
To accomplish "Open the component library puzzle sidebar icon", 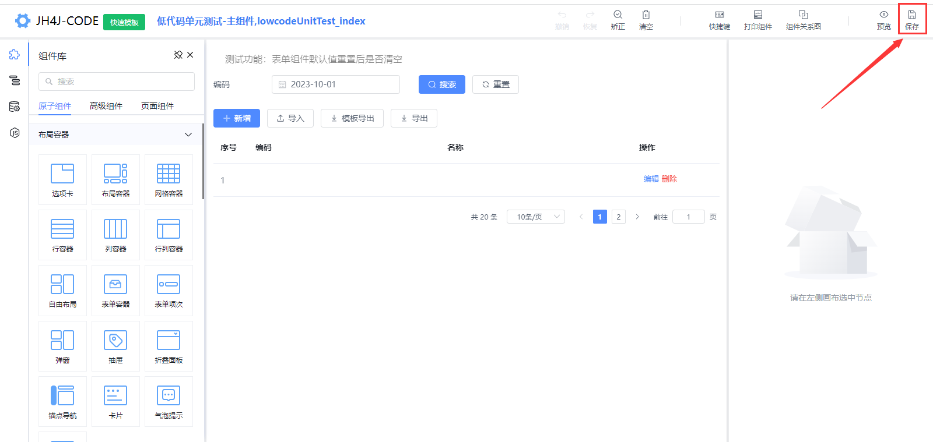I will click(x=15, y=55).
